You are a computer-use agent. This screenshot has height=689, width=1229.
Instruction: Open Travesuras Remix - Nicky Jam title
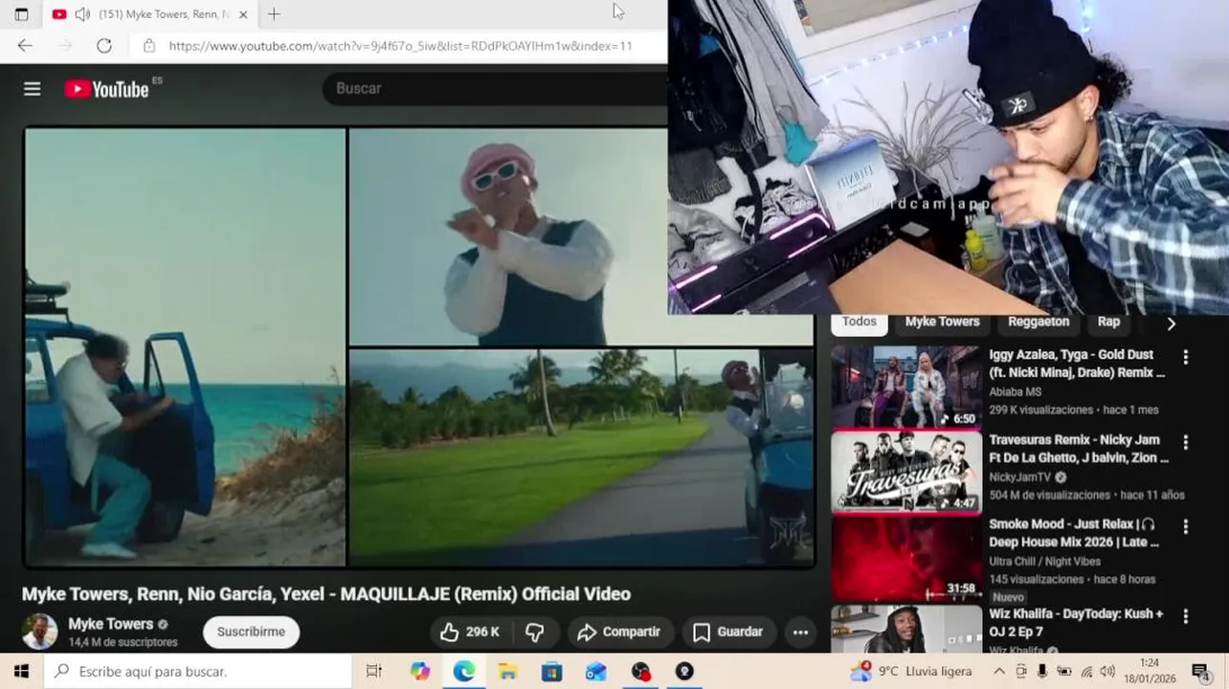(x=1079, y=449)
